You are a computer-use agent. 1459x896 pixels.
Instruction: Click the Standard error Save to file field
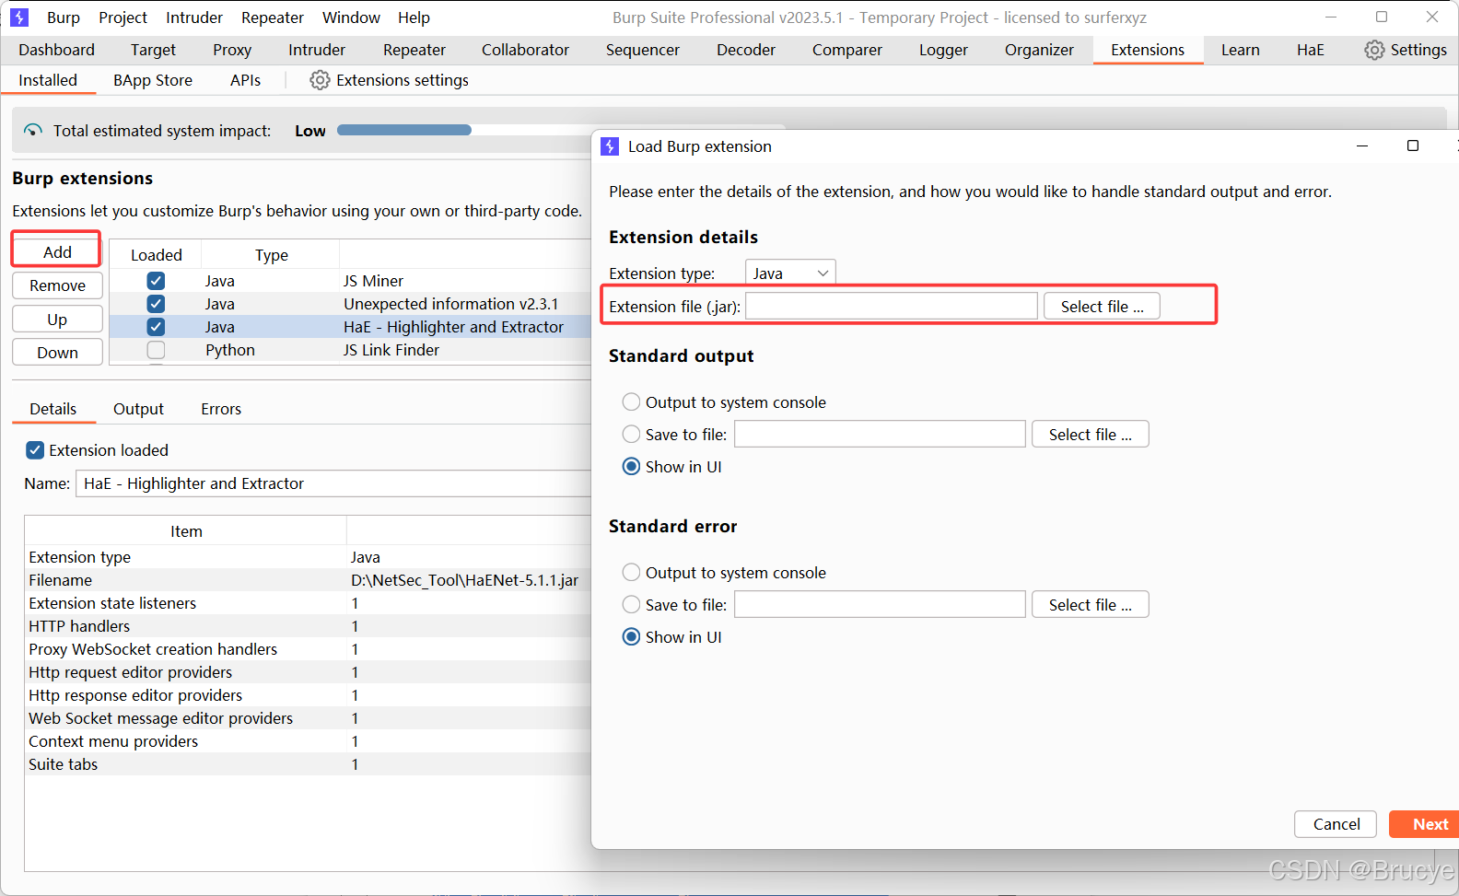pyautogui.click(x=880, y=605)
